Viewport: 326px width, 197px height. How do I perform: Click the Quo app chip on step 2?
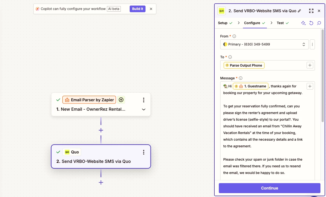[72, 152]
